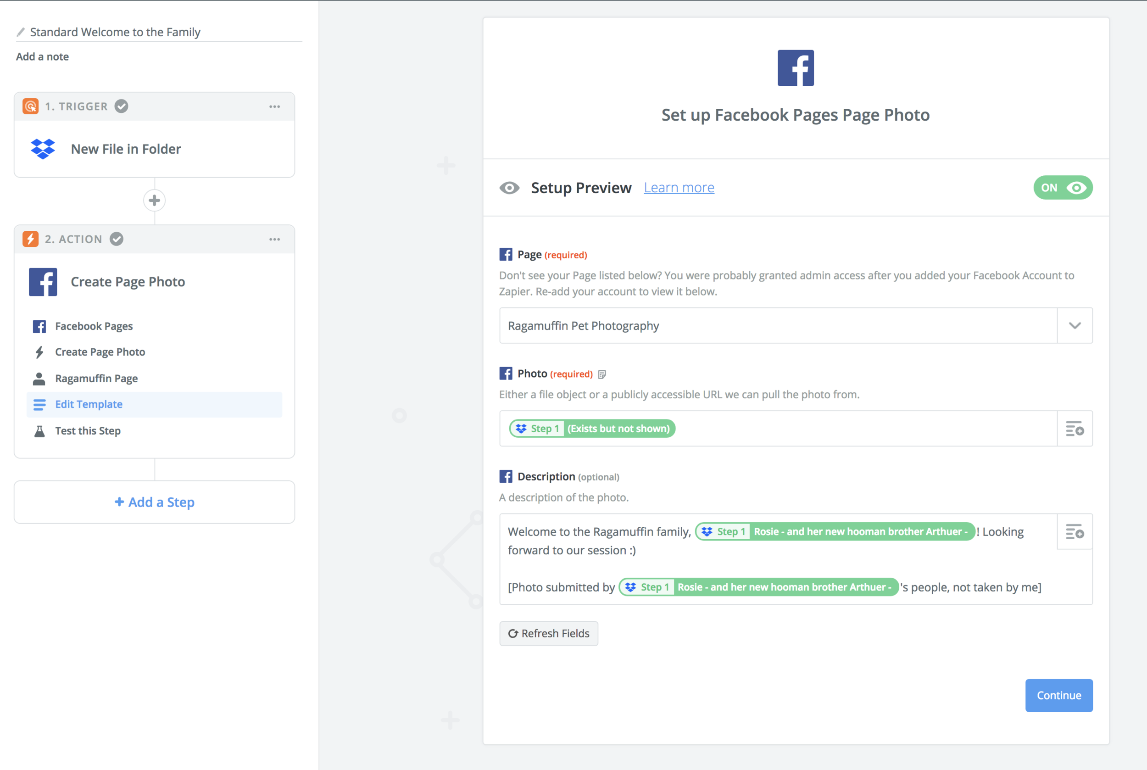Click the insert-field icon beside the Description field

pos(1075,532)
